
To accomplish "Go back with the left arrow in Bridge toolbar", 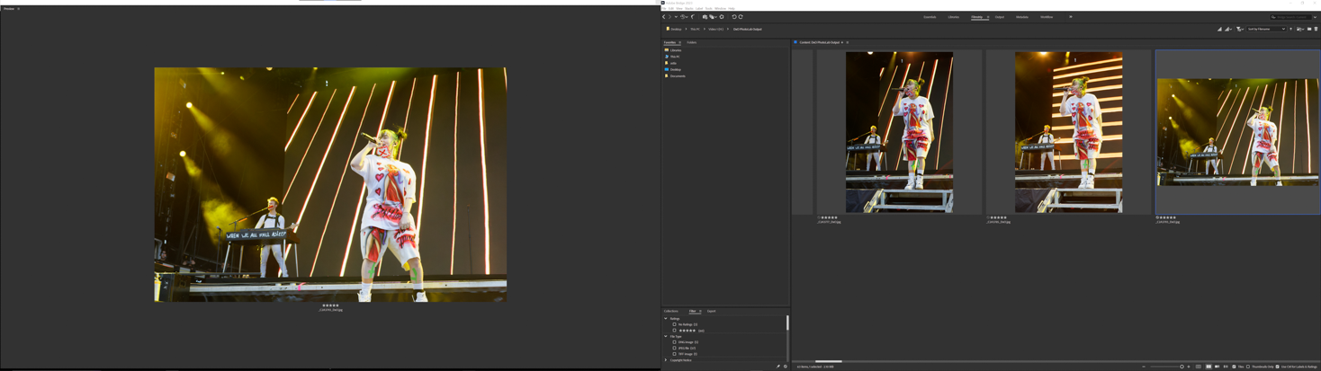I will [664, 16].
